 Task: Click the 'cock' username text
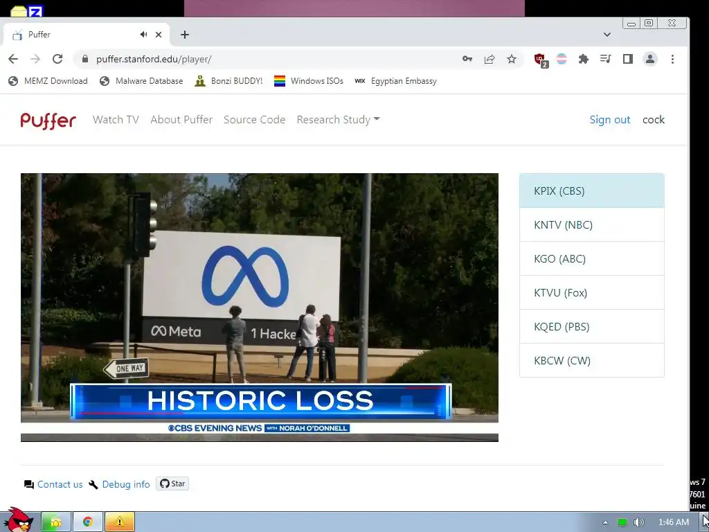[654, 119]
